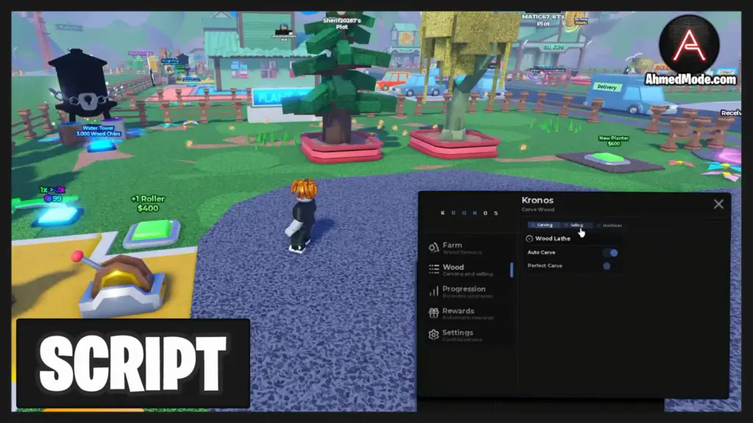
Task: Enable the Perfect Carve toggle
Action: [x=610, y=266]
